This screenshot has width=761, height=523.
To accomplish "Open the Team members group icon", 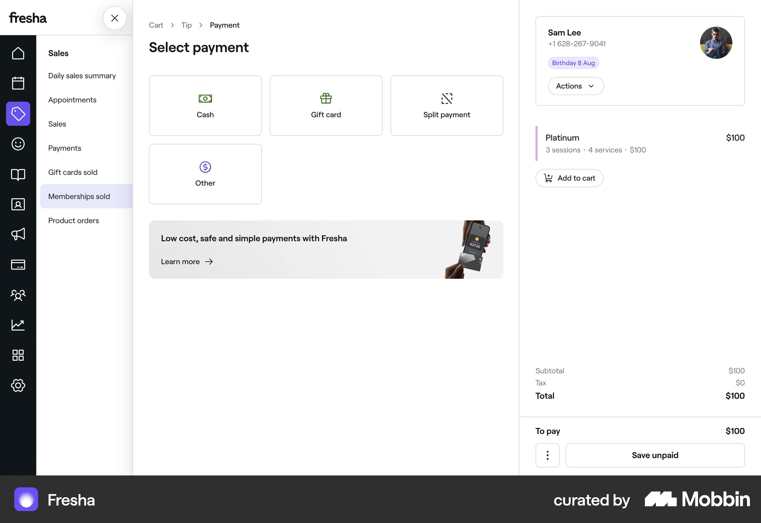I will pos(18,295).
